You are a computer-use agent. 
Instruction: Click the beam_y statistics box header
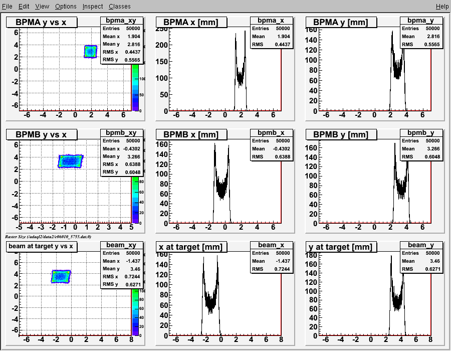click(x=421, y=245)
